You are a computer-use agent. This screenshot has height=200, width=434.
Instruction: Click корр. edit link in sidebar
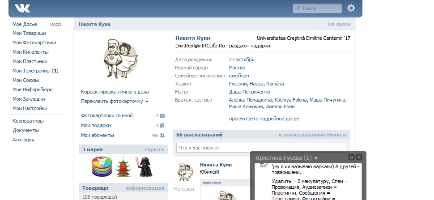(x=56, y=24)
